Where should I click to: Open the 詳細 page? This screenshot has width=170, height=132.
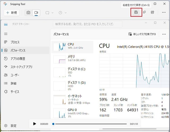25,83
